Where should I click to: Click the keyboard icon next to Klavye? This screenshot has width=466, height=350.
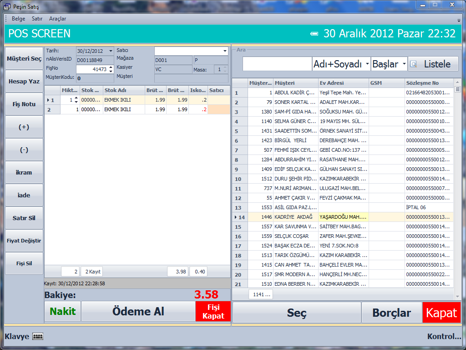pos(38,337)
